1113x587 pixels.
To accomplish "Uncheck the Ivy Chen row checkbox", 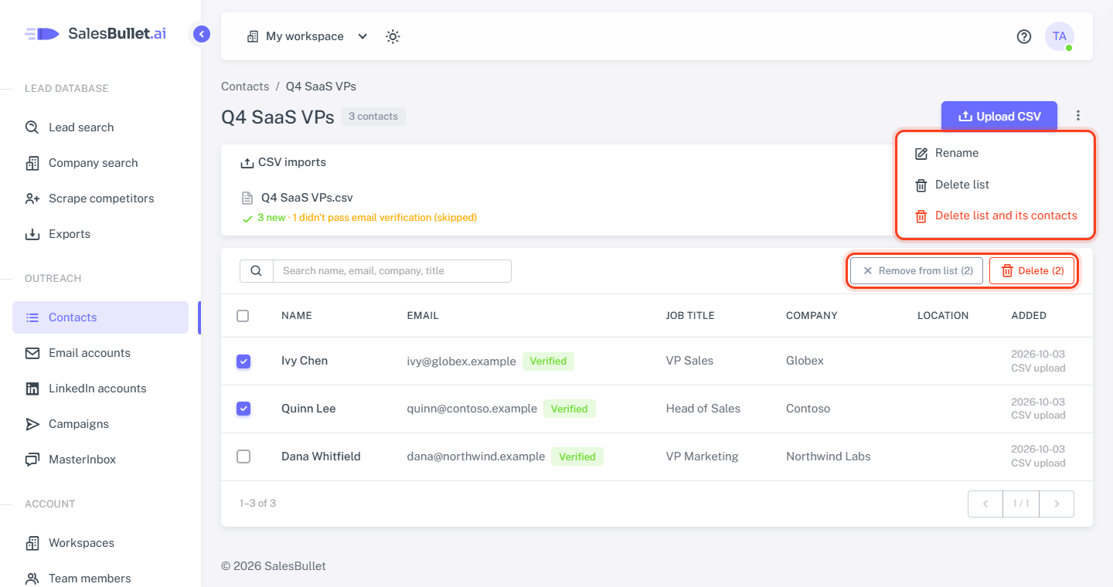I will tap(243, 361).
